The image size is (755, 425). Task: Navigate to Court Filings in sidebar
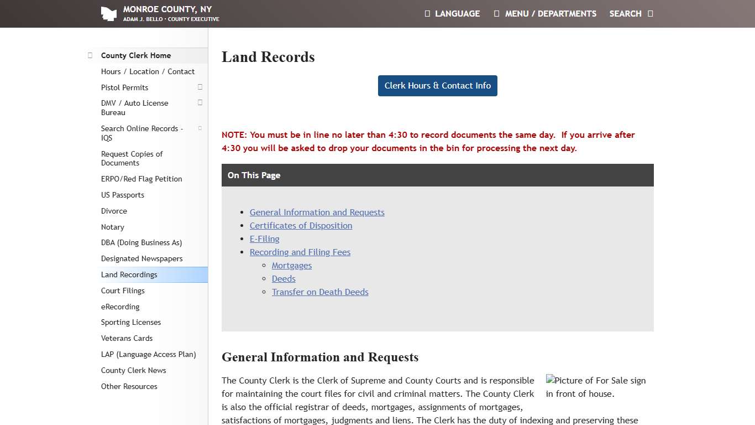click(x=123, y=291)
